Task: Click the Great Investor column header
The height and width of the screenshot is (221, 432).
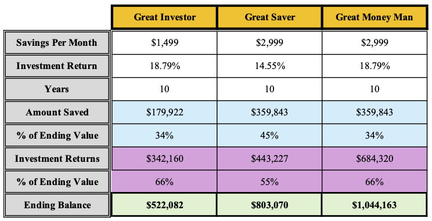Action: coord(164,17)
